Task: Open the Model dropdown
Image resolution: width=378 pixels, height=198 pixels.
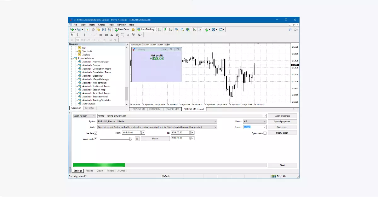Action: click(x=157, y=127)
